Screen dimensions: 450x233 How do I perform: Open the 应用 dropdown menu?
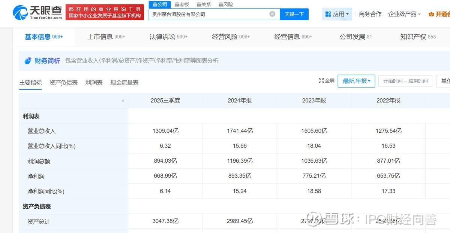tap(337, 14)
